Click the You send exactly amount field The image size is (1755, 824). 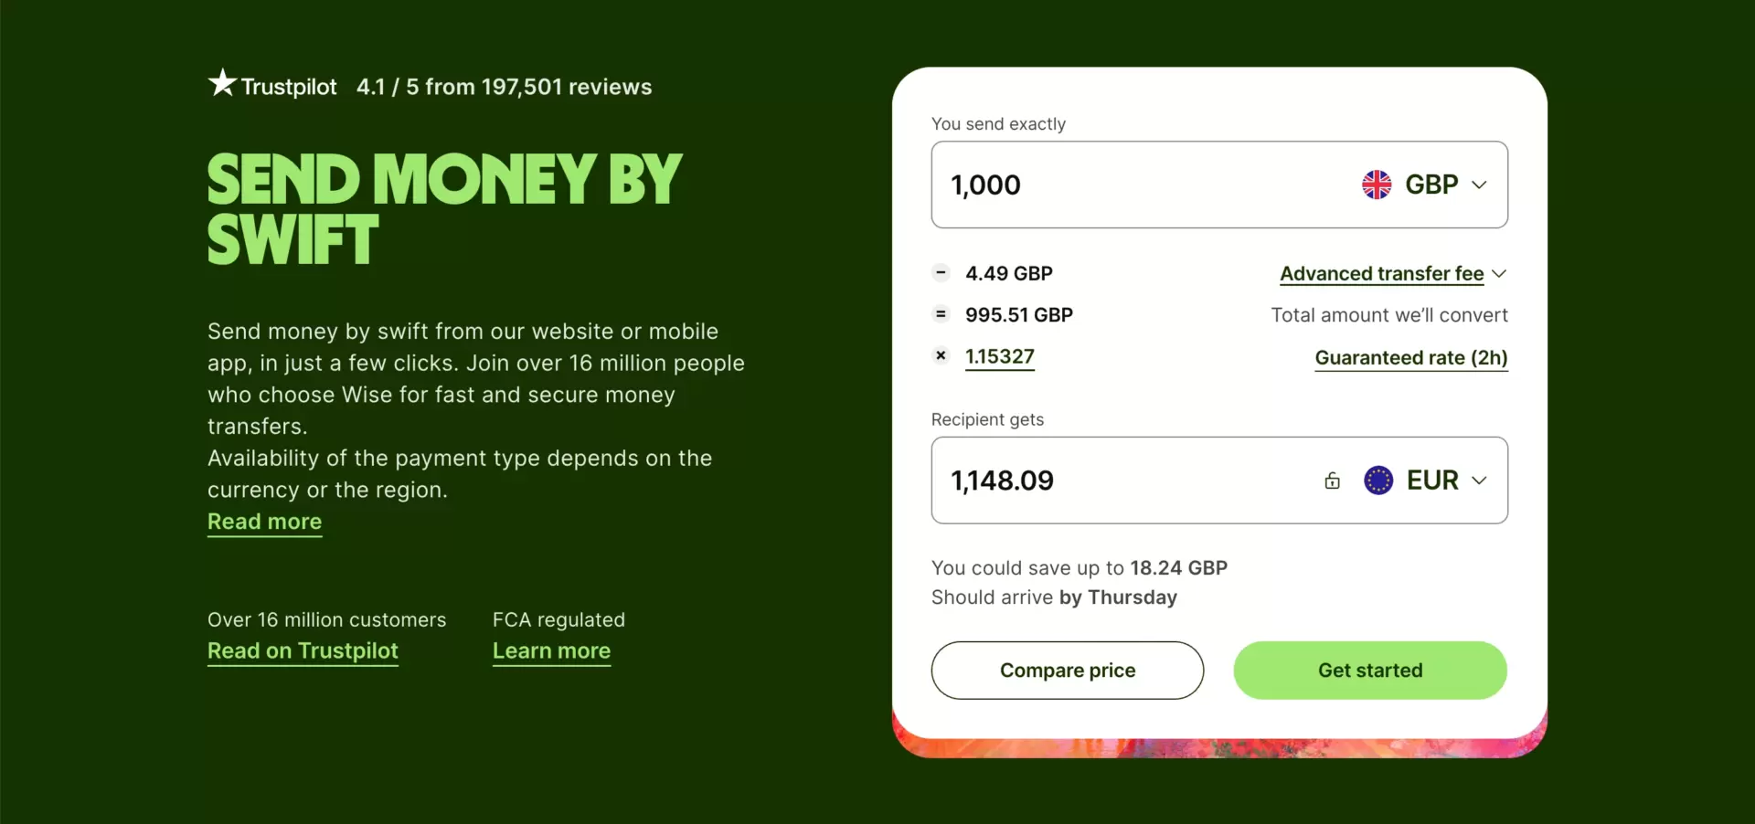coord(1097,185)
